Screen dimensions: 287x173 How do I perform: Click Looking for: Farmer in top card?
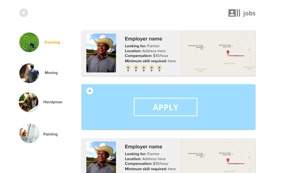click(142, 46)
